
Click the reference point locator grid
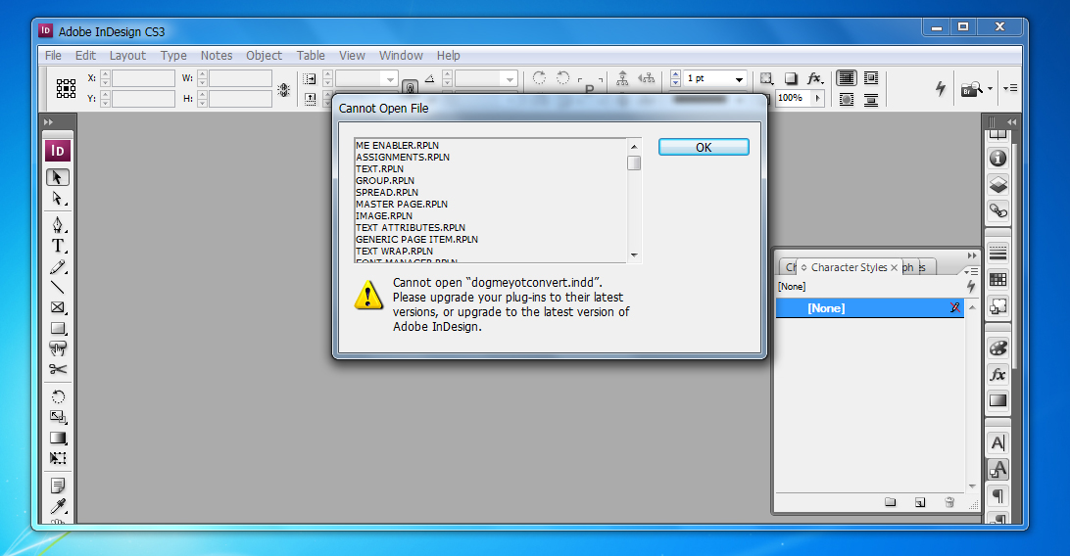coord(67,88)
